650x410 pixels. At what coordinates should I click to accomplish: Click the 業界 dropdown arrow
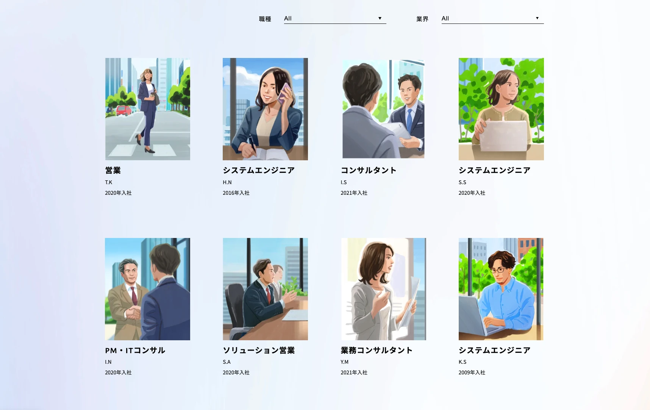tap(537, 19)
